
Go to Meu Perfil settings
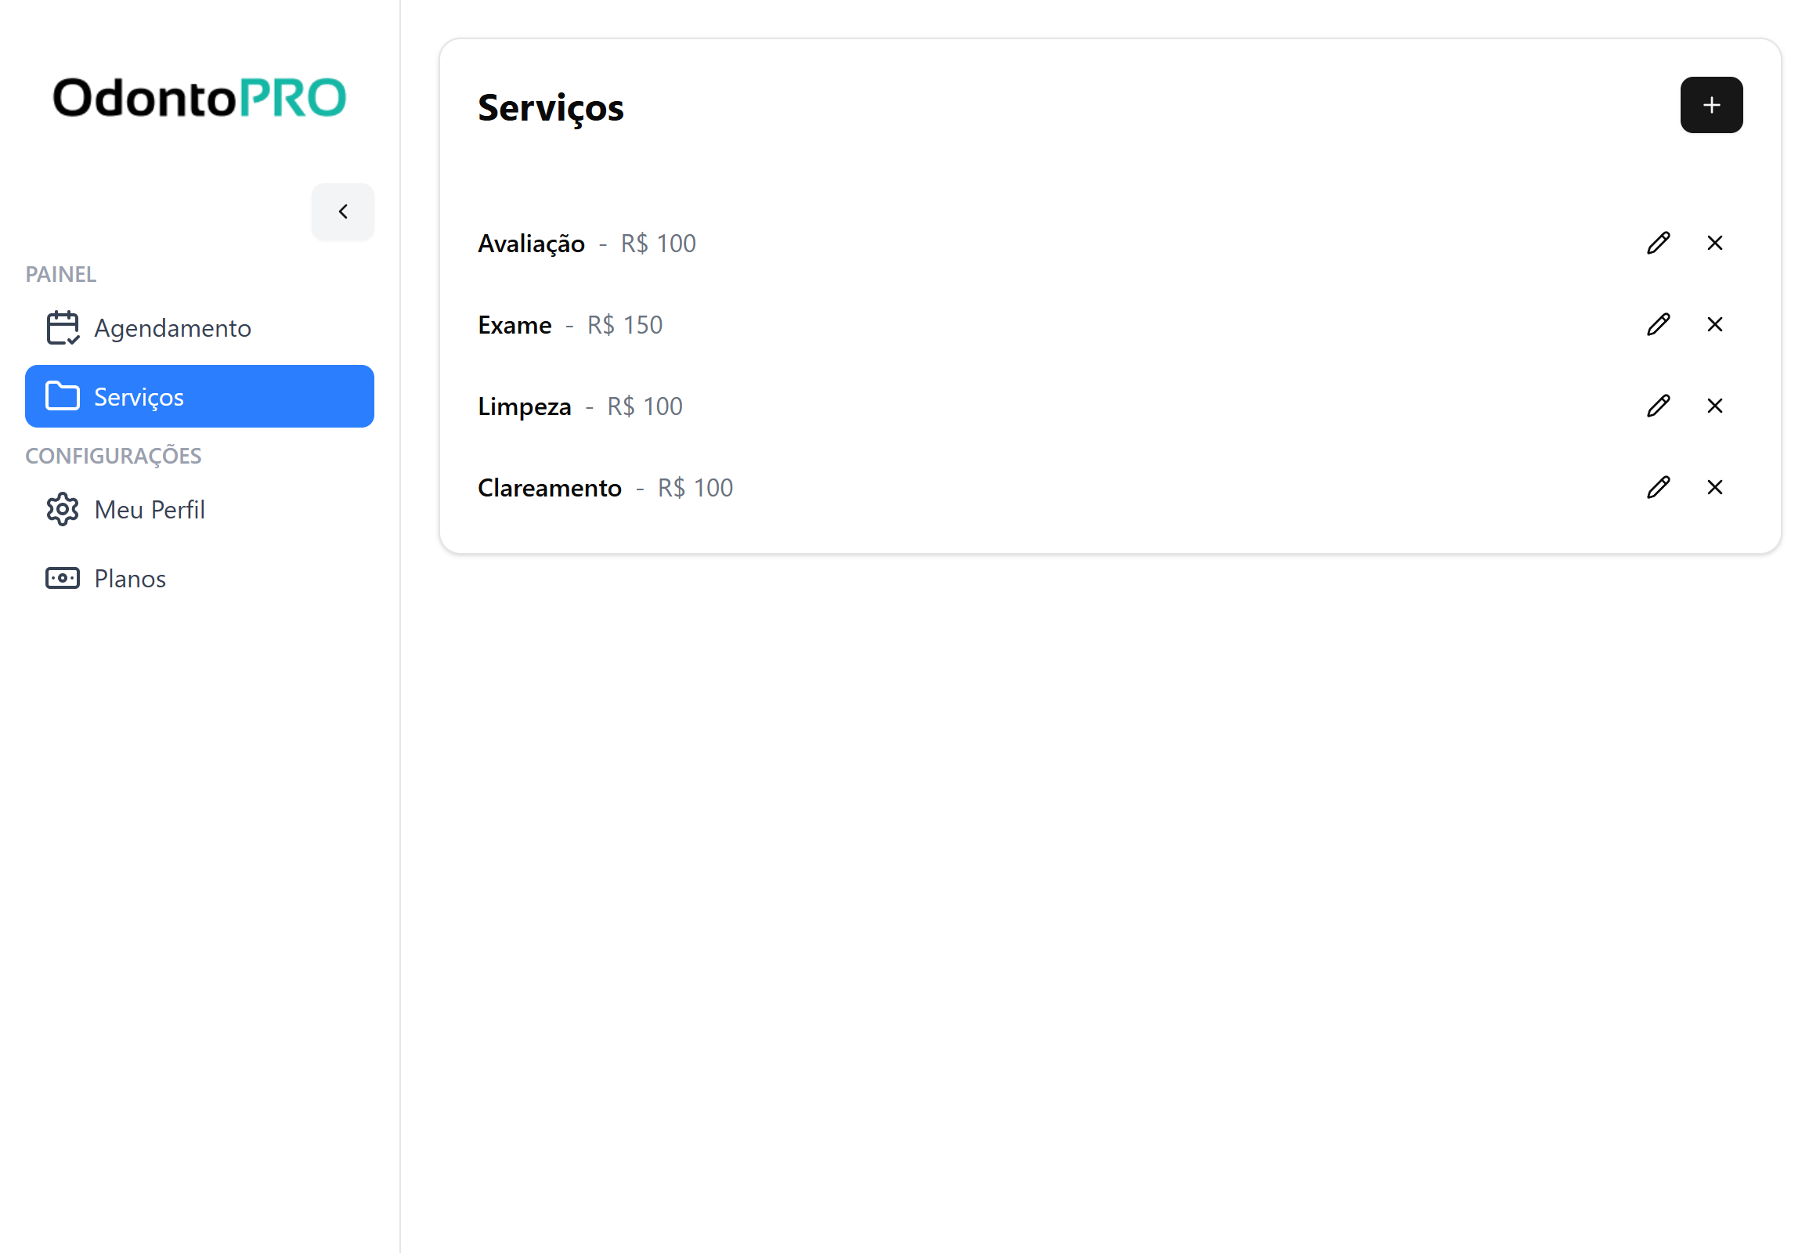pyautogui.click(x=149, y=510)
